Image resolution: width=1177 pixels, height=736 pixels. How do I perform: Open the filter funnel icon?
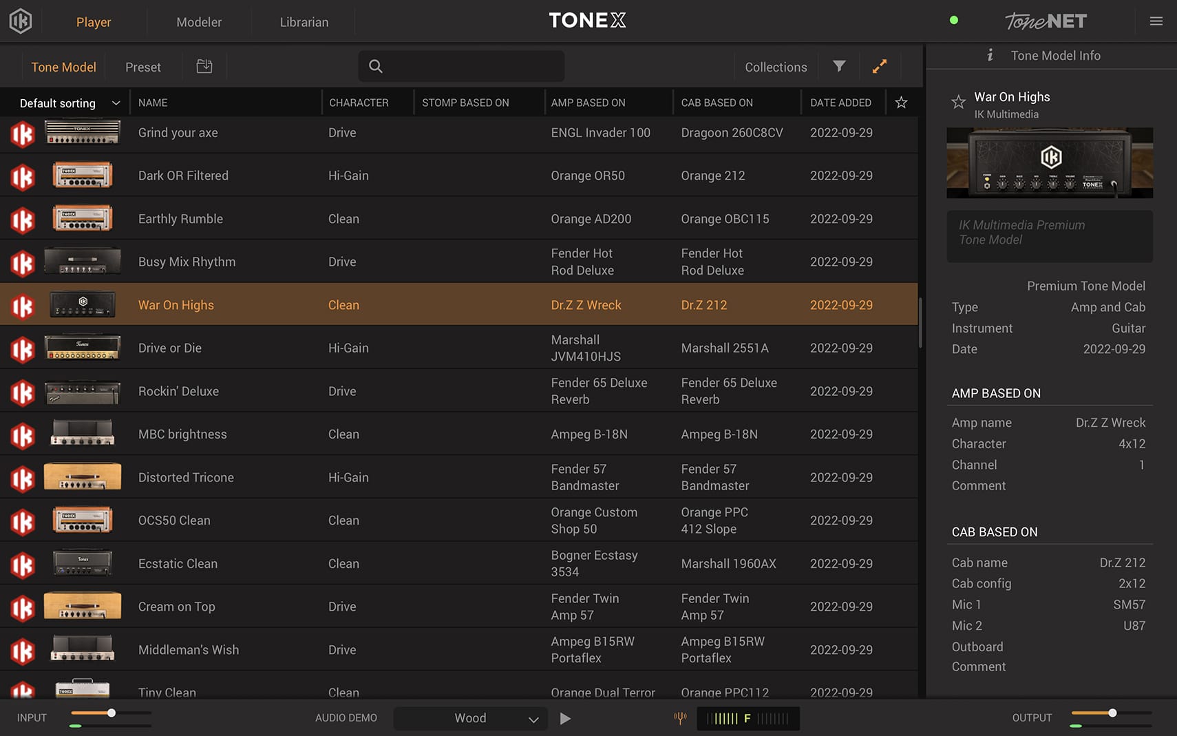[x=839, y=66]
